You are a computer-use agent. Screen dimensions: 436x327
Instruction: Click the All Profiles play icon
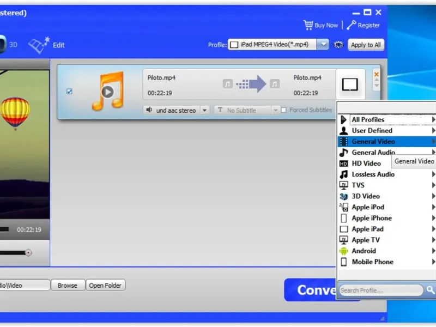coord(344,119)
